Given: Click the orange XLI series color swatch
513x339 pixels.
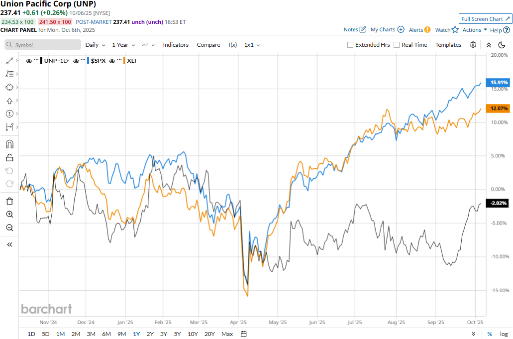Looking at the screenshot, I should click(x=124, y=61).
